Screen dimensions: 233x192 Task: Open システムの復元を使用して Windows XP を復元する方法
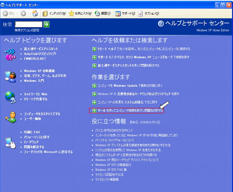point(128,150)
